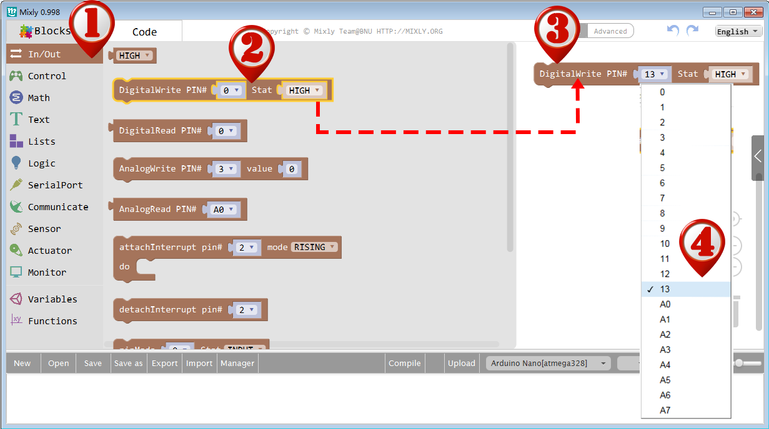Screen dimensions: 769x429
Task: Open detachInterrupt pin 2 dropdown
Action: [x=246, y=310]
